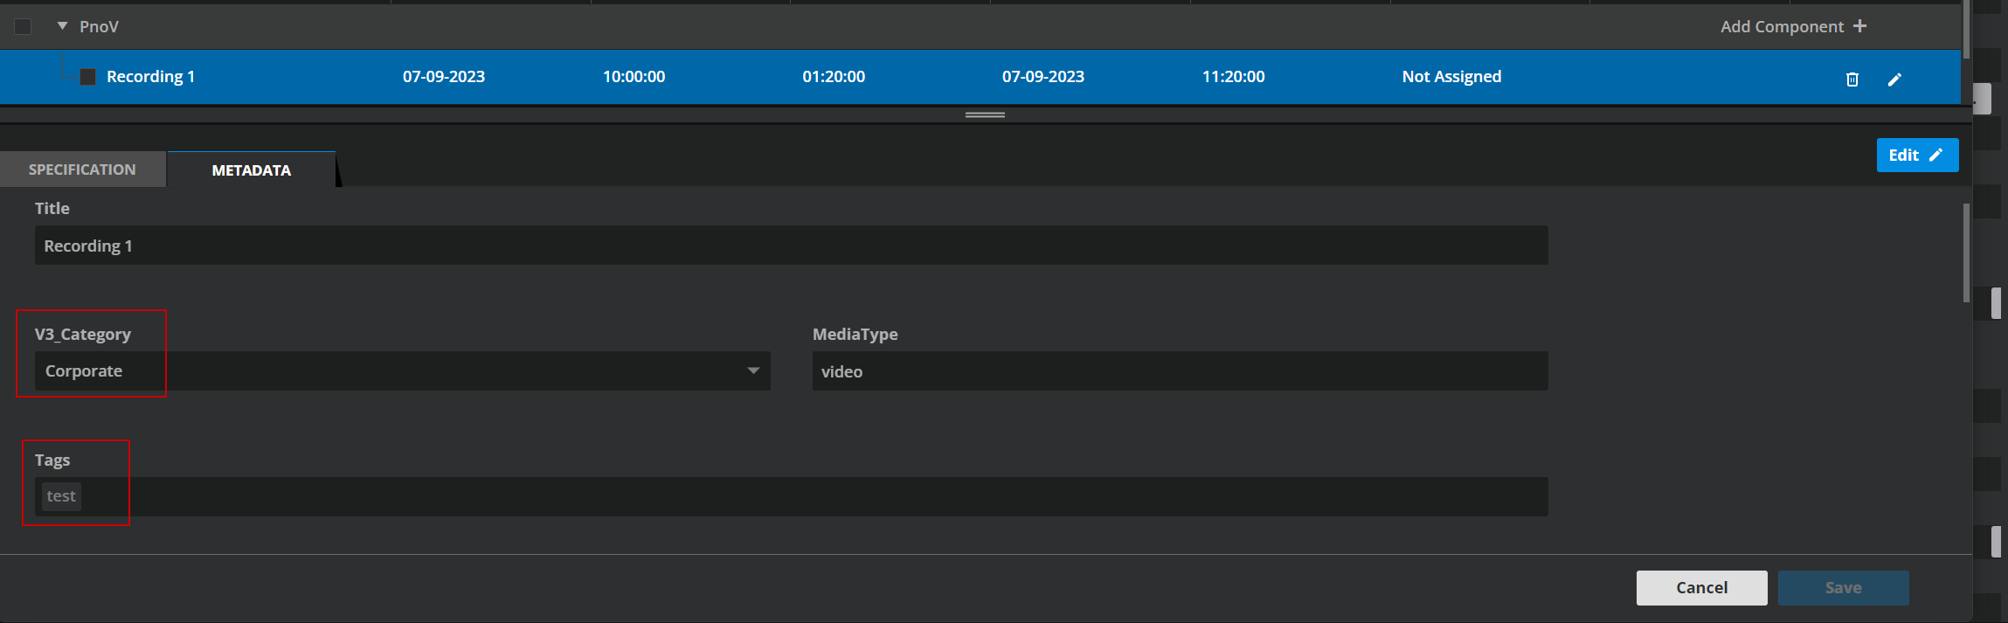Click the Not Assigned cell of Recording 1
This screenshot has width=2008, height=623.
(1451, 77)
